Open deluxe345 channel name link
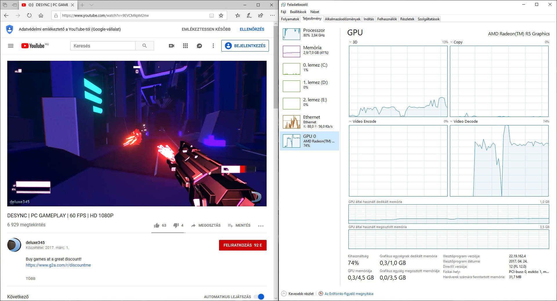Screen dimensions: 557x301 point(35,243)
